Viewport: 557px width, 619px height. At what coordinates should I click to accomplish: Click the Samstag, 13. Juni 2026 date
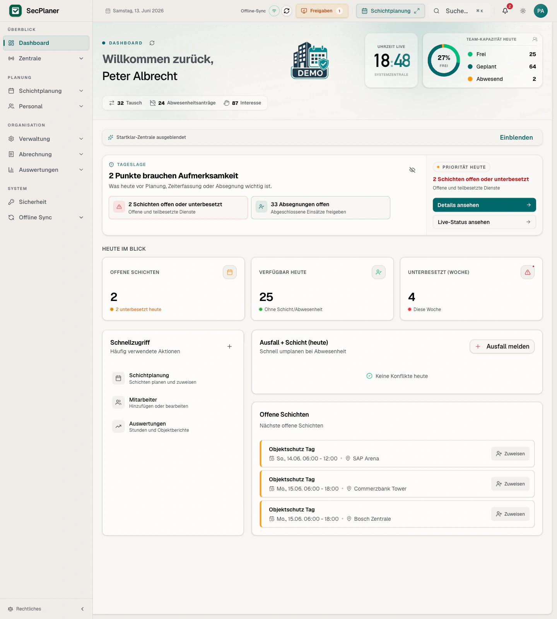pyautogui.click(x=138, y=11)
